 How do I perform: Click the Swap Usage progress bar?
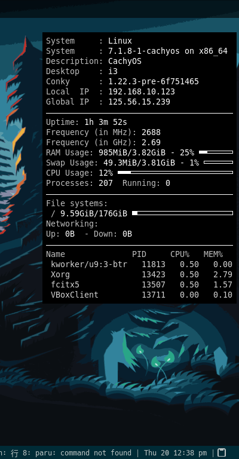tap(218, 162)
